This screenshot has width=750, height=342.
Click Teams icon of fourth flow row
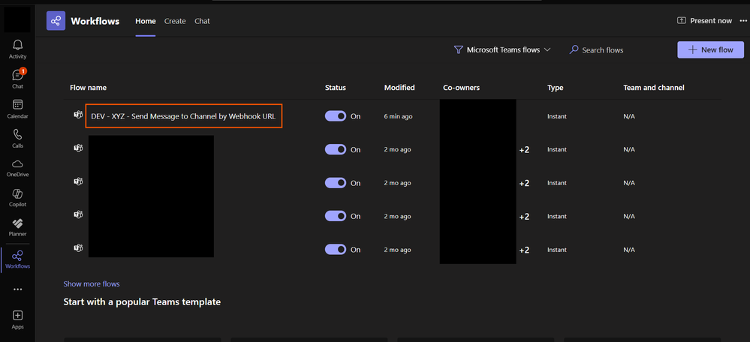(78, 215)
